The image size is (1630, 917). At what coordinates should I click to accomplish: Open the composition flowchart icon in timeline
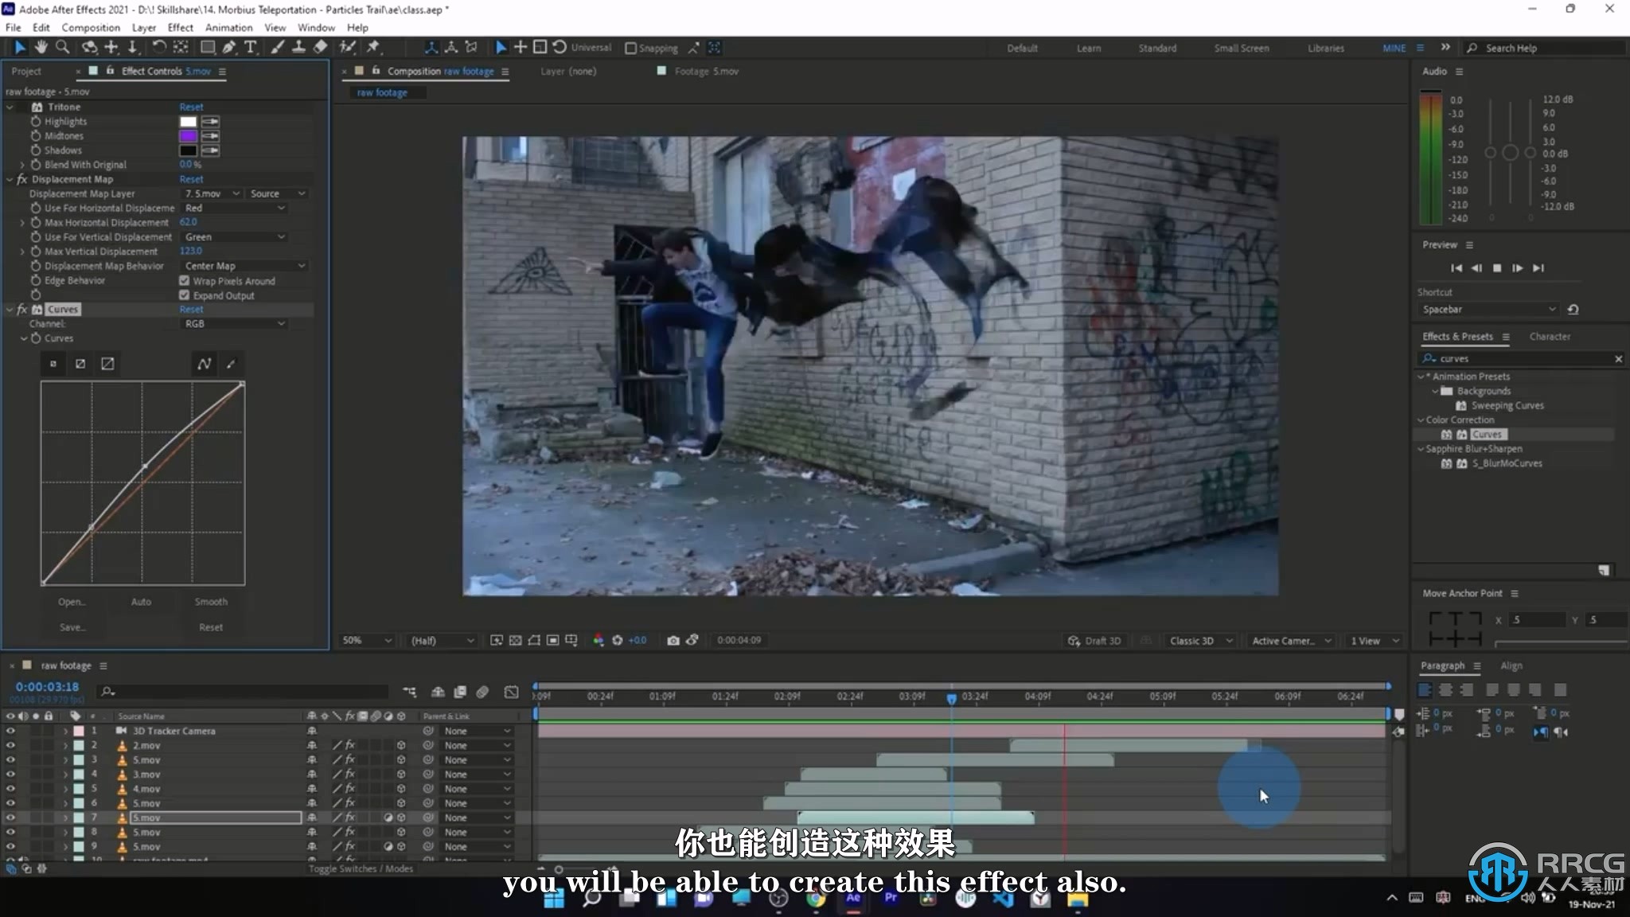[409, 692]
